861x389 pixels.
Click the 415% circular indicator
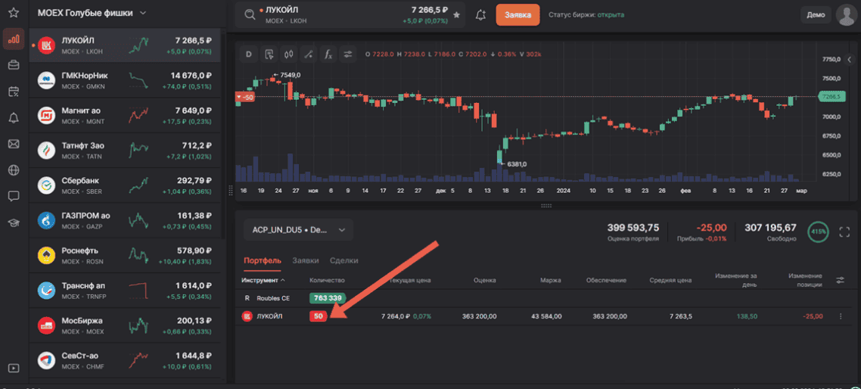[819, 232]
